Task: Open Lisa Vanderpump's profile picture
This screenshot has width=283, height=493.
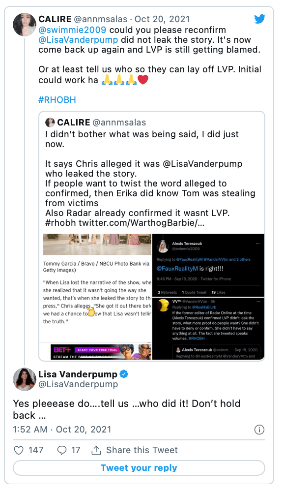Action: click(25, 379)
